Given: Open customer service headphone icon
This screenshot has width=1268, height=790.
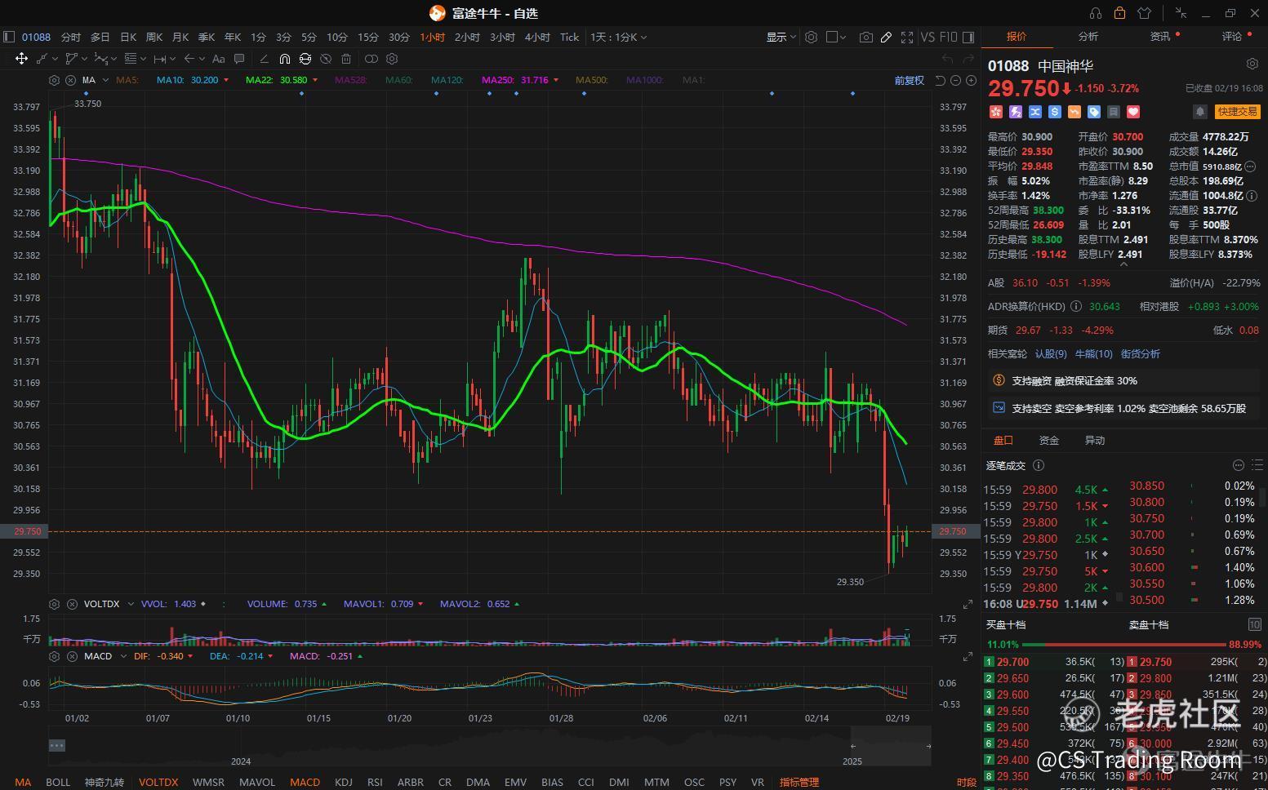Looking at the screenshot, I should point(1096,13).
